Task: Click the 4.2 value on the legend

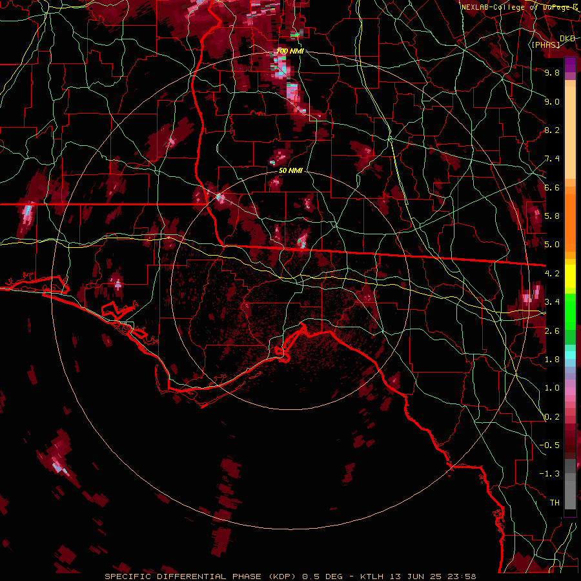Action: click(552, 274)
